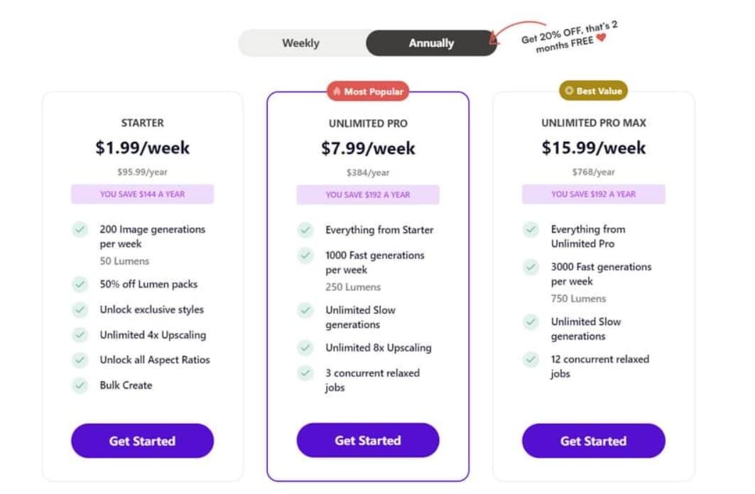This screenshot has height=494, width=755.
Task: Click Get Started under Unlimited Pro
Action: click(x=368, y=441)
